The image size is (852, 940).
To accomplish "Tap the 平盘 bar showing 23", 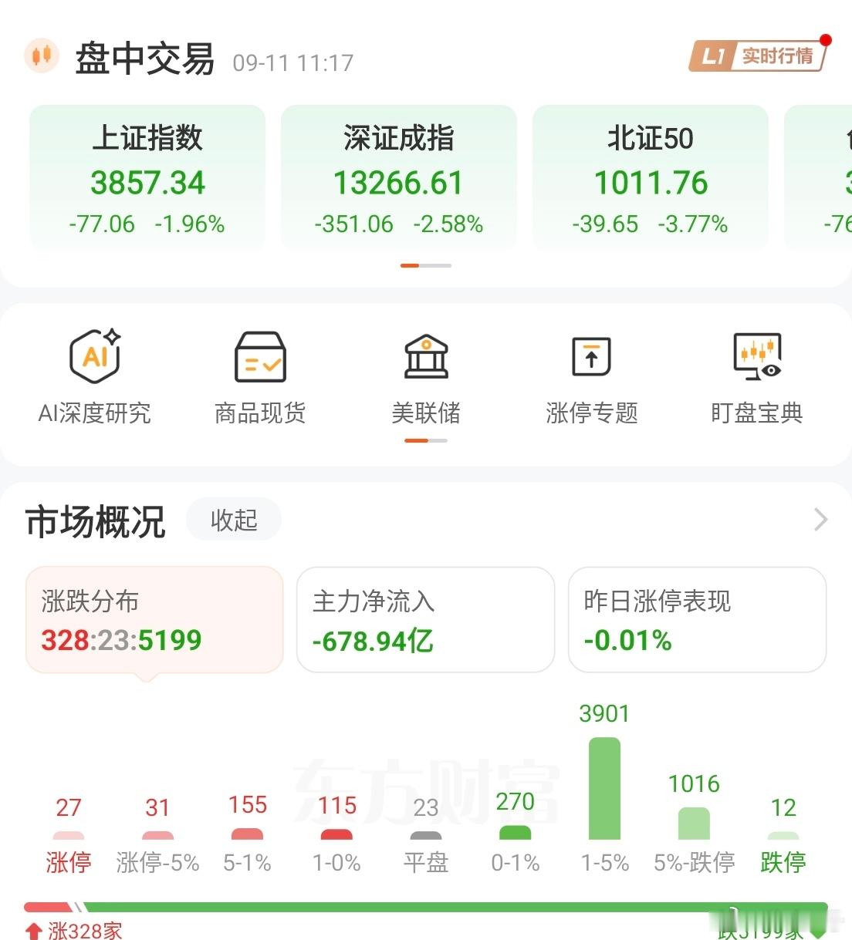I will tap(426, 835).
